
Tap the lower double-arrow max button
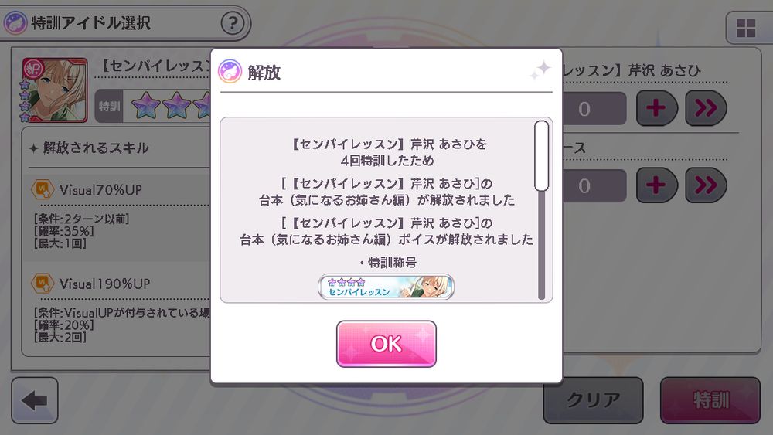pos(706,185)
